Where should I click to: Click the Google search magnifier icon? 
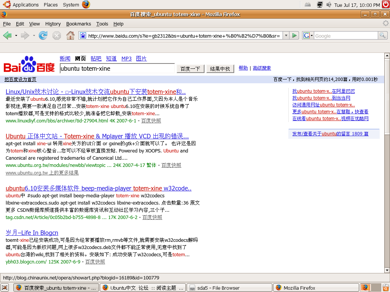382,35
